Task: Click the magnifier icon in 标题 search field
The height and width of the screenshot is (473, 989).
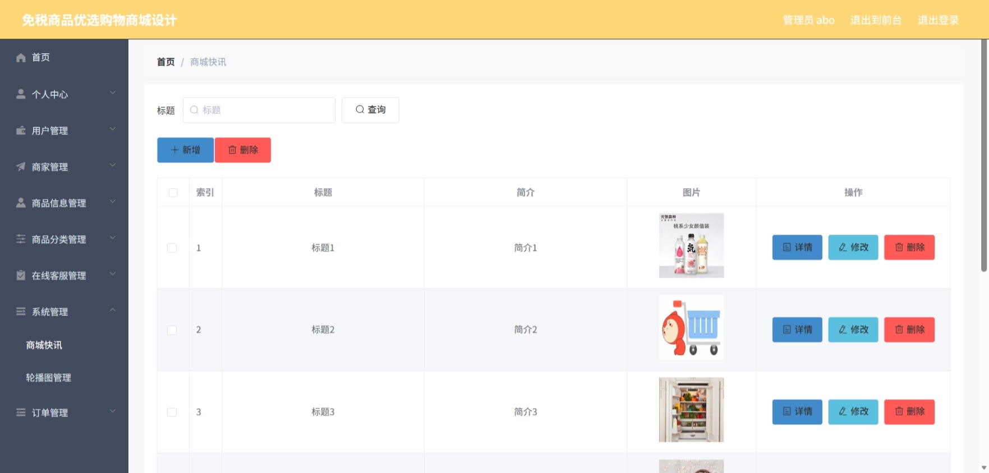Action: pyautogui.click(x=194, y=110)
